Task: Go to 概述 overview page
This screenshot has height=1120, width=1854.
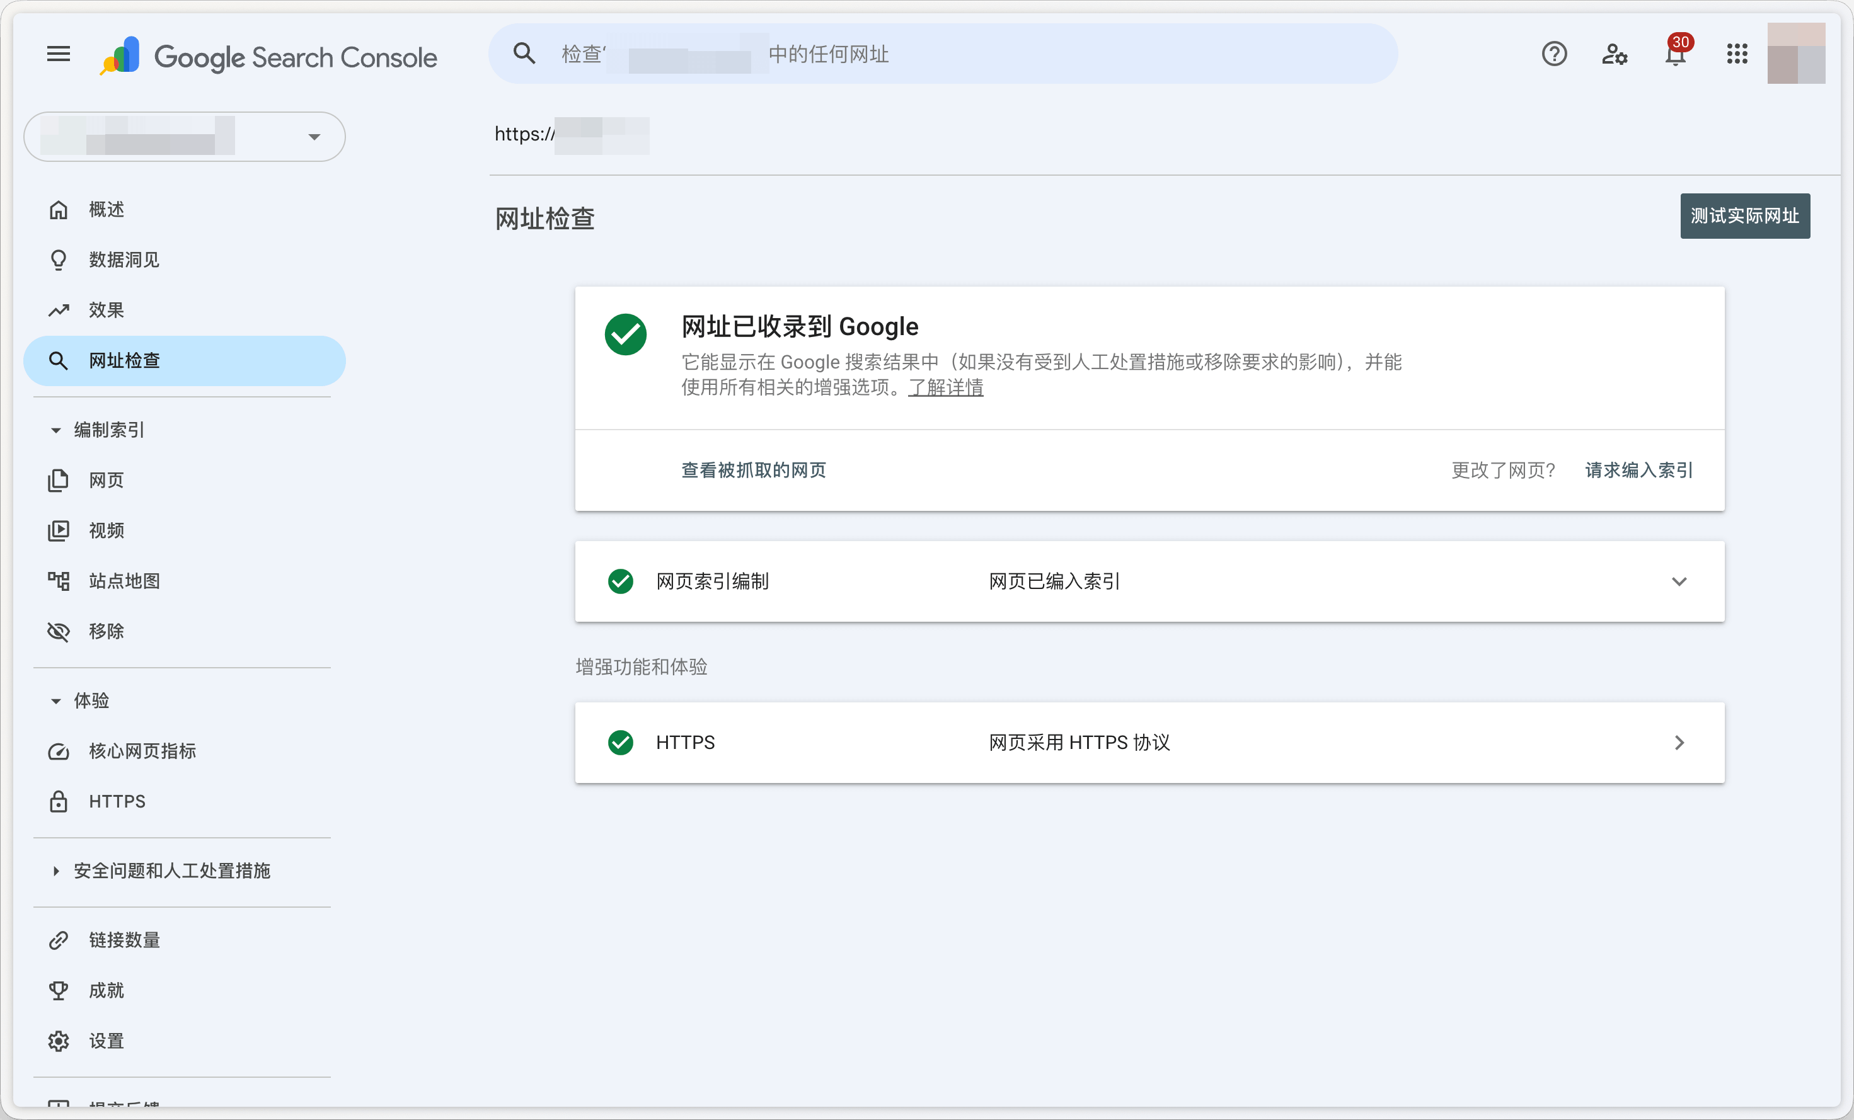Action: (185, 209)
